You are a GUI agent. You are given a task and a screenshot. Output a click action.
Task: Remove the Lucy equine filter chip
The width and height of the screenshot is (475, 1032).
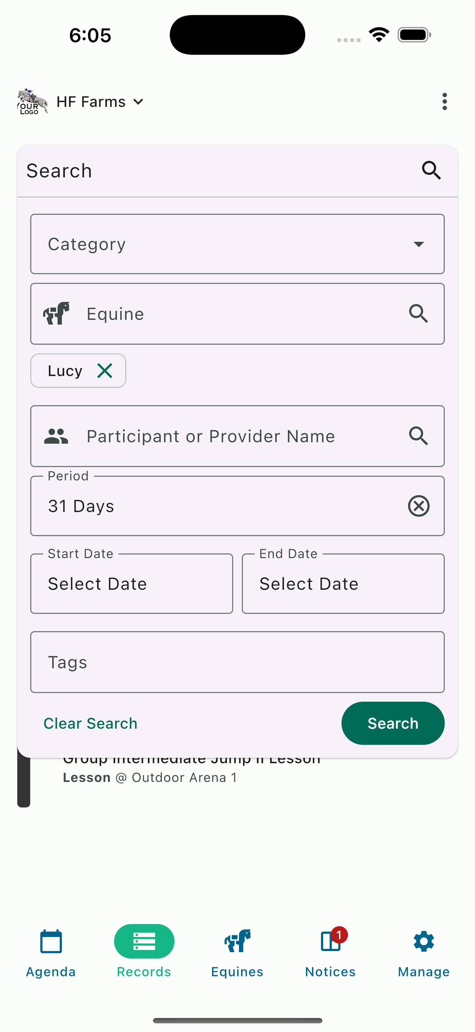105,371
